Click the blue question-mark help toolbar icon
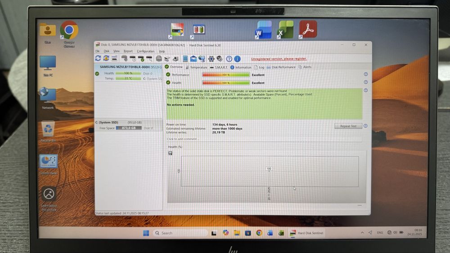The image size is (450, 253). 229,59
